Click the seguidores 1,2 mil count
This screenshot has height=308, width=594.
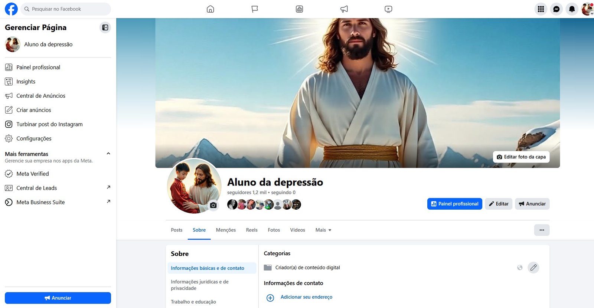point(247,193)
